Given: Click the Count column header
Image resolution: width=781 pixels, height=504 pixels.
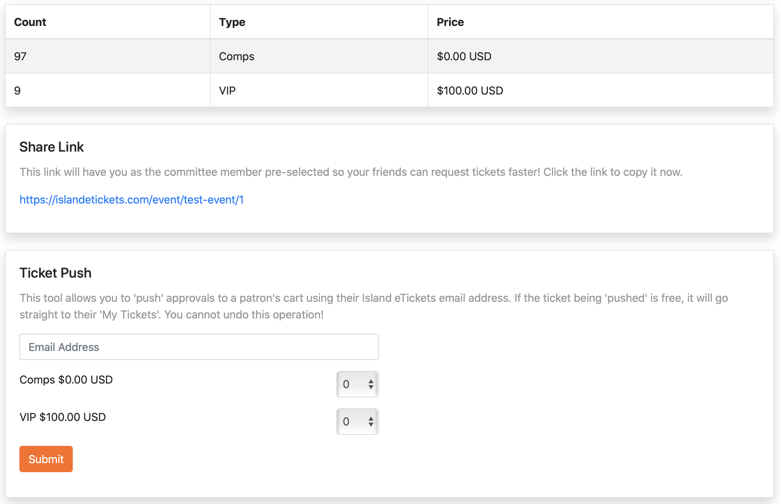Looking at the screenshot, I should (30, 22).
